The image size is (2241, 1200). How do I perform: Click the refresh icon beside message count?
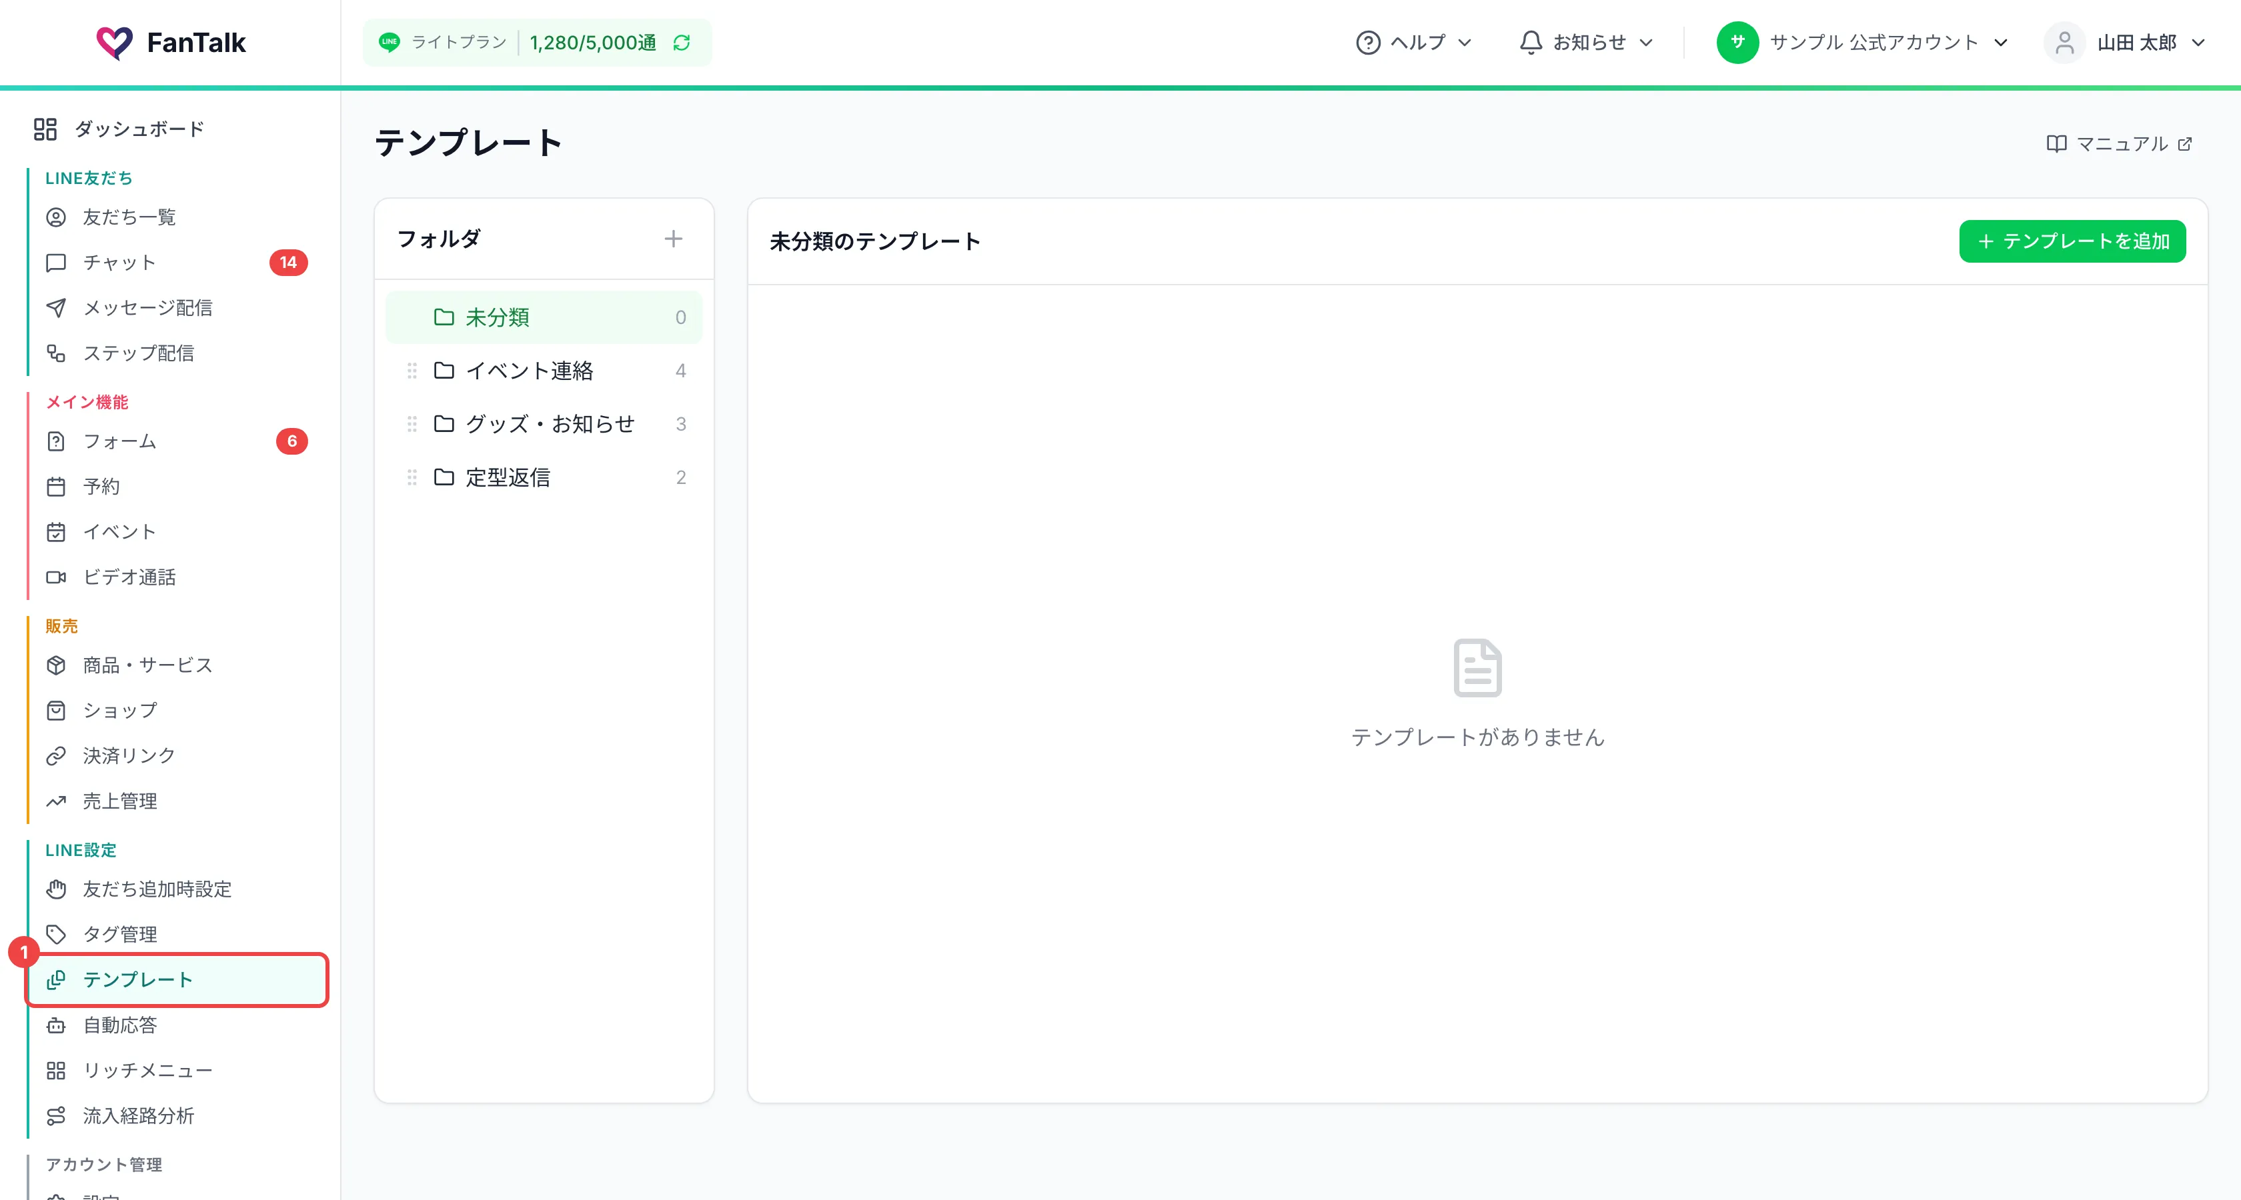(682, 43)
